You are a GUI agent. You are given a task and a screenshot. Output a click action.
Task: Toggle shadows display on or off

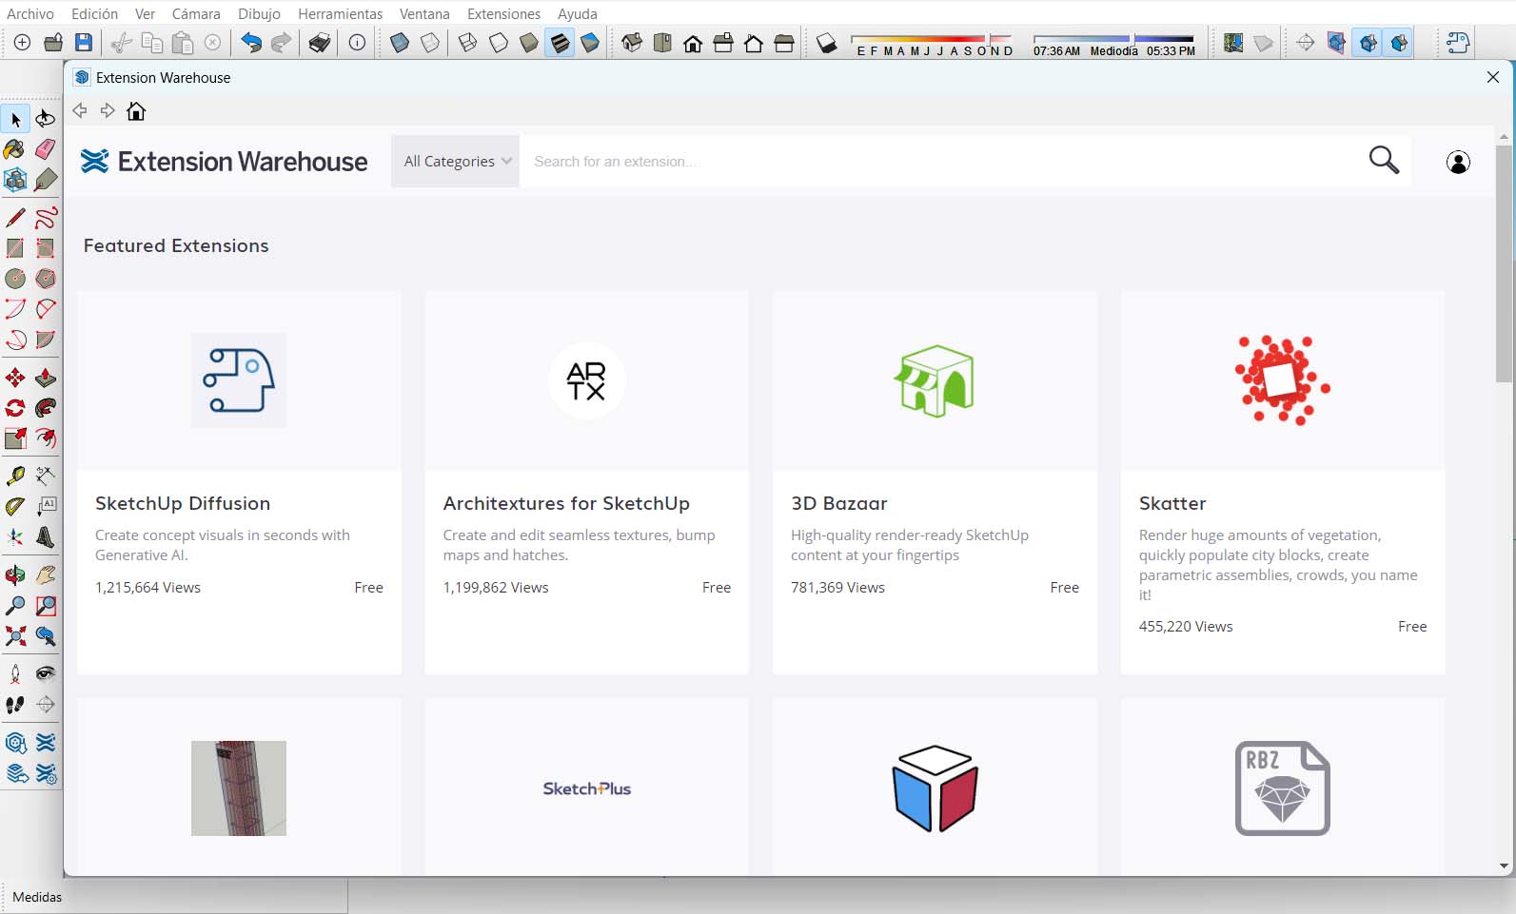[827, 43]
